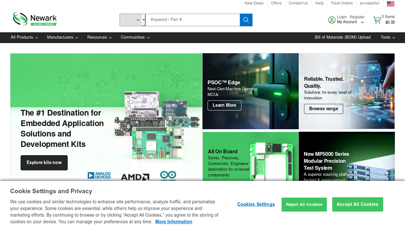Screen dimensions: 405x228
Task: Click the My Account user icon
Action: point(332,20)
